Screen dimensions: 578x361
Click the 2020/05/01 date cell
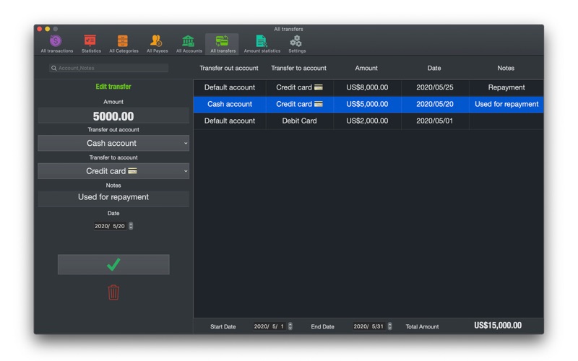pos(435,121)
